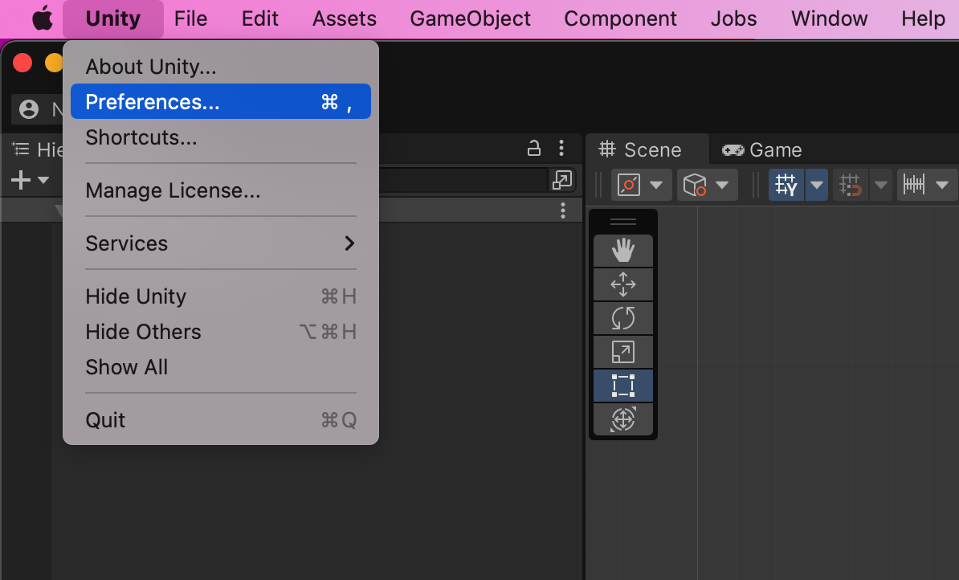Click the Unity menu bar item
This screenshot has width=959, height=580.
click(113, 19)
